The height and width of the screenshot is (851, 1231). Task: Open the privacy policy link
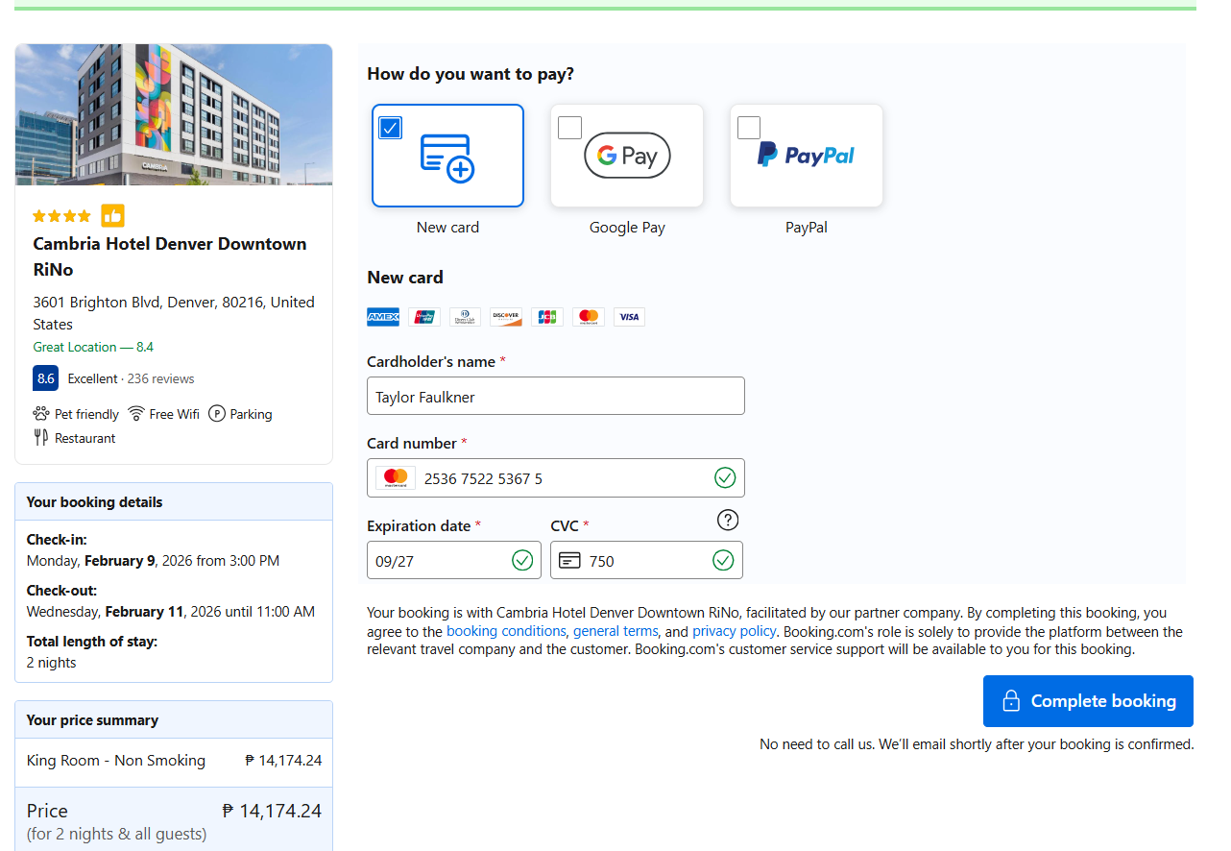[x=735, y=631]
